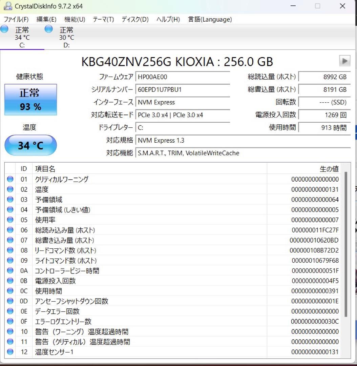Click the blue dot beside 電源投入回数 attribute
Viewport: 357px width, 366px height.
(x=10, y=281)
